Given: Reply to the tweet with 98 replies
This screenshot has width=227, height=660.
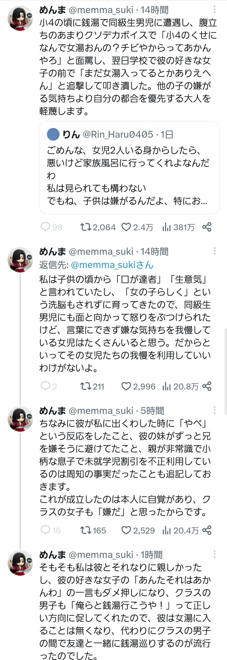Looking at the screenshot, I should (45, 227).
